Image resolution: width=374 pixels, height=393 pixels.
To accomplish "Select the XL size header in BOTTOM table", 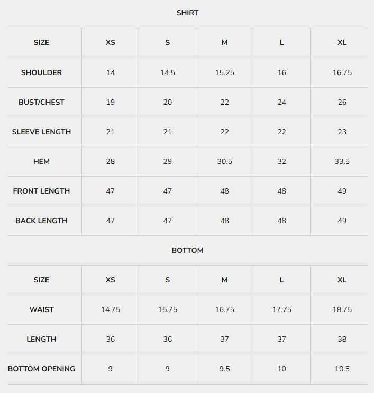I will click(x=342, y=280).
